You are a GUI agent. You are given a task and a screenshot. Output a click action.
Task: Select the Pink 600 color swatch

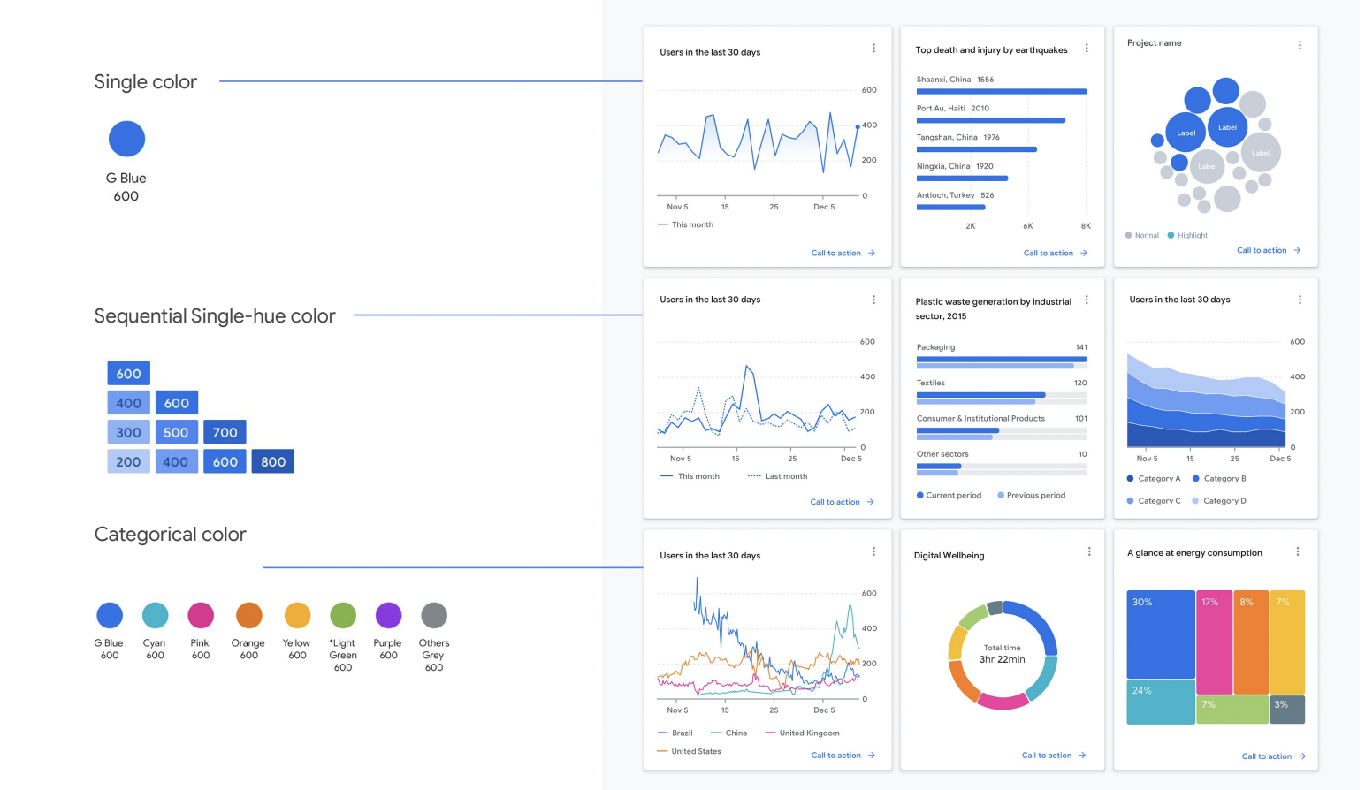tap(201, 615)
